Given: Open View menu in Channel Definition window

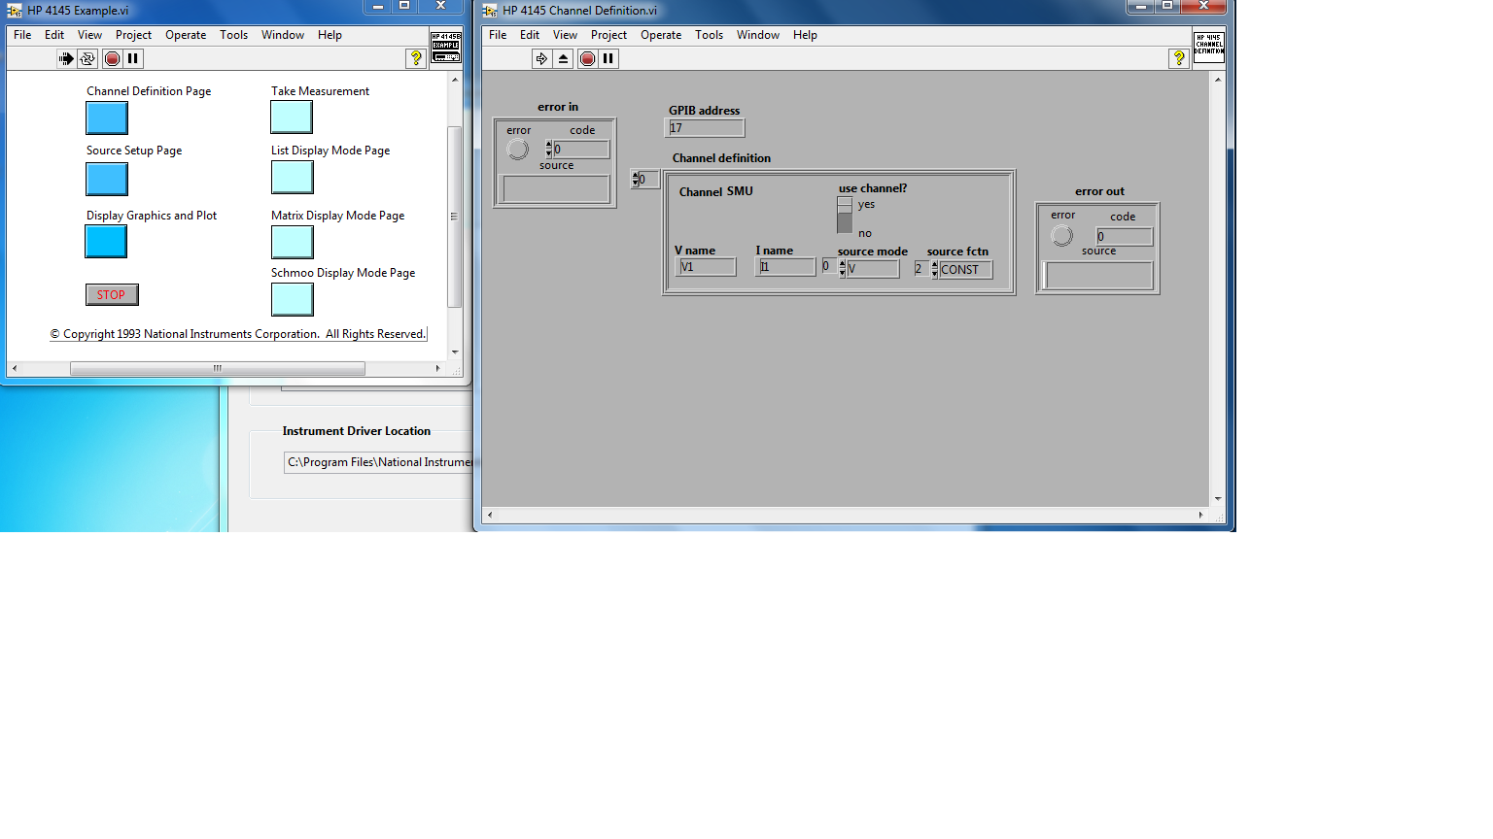Looking at the screenshot, I should coord(565,35).
